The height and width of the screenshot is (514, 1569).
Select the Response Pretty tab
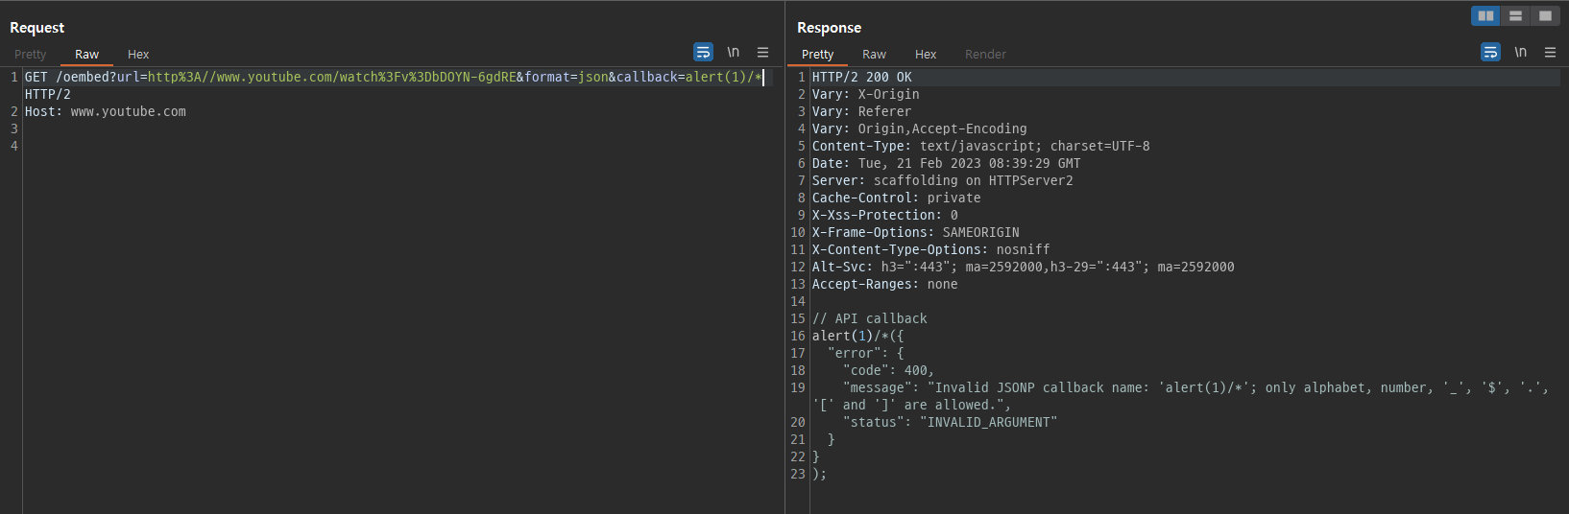click(x=817, y=55)
